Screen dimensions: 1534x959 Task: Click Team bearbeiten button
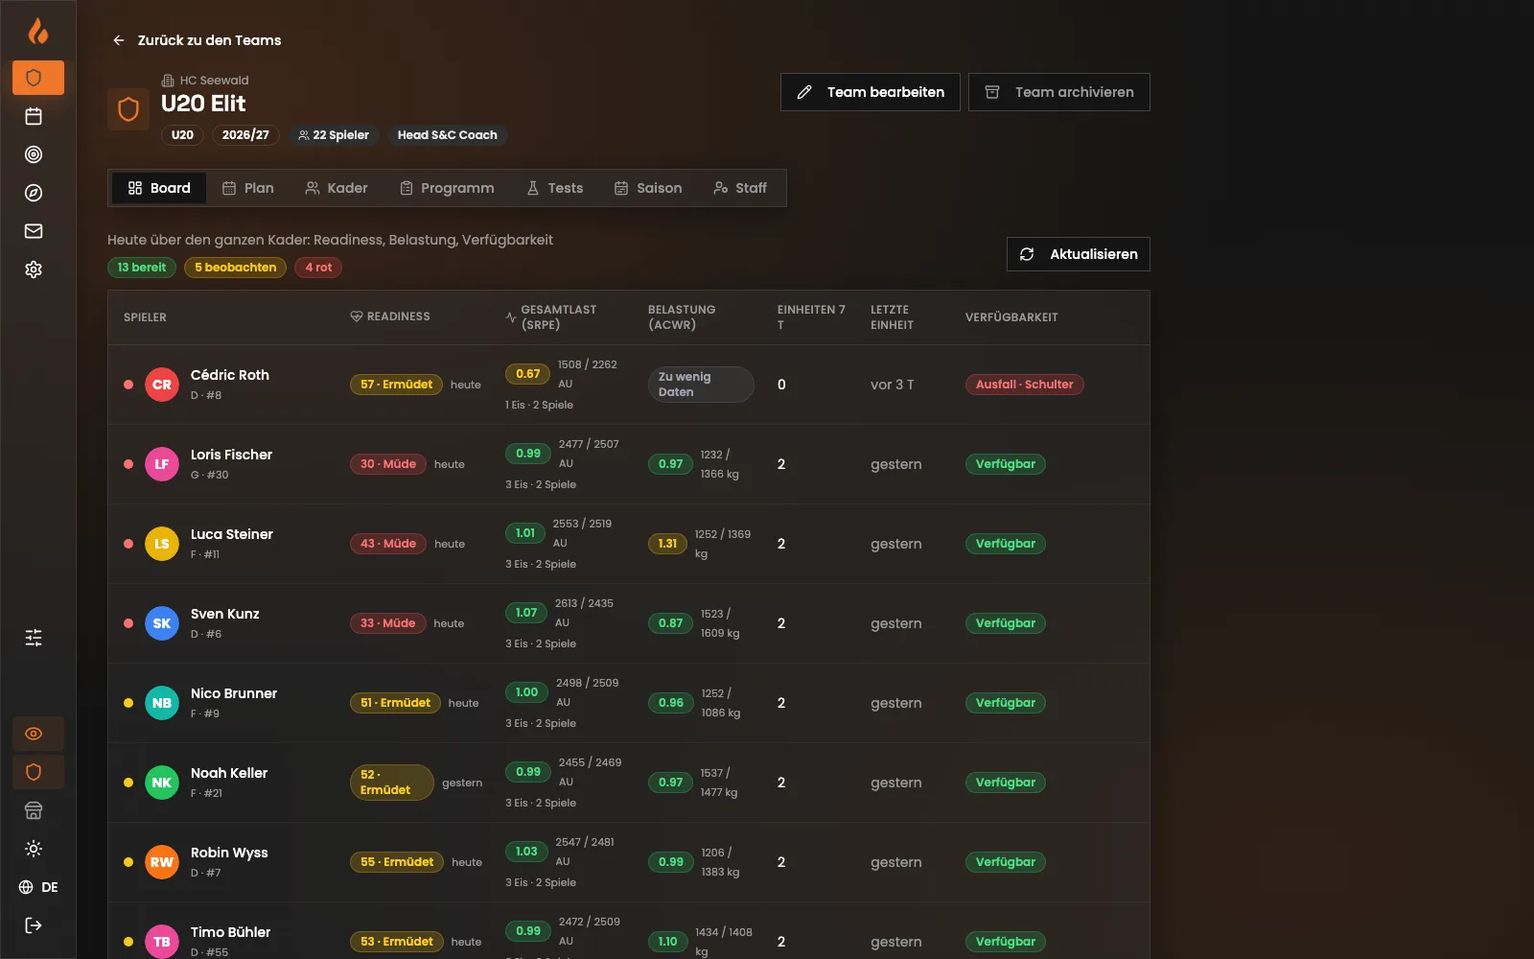click(870, 92)
